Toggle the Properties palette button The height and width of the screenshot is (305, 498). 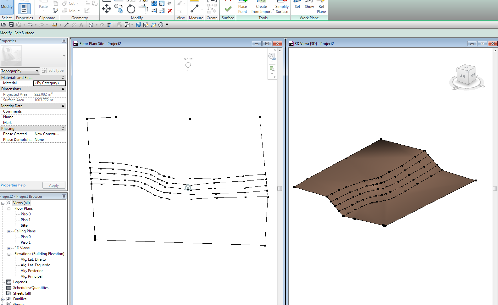(x=24, y=8)
